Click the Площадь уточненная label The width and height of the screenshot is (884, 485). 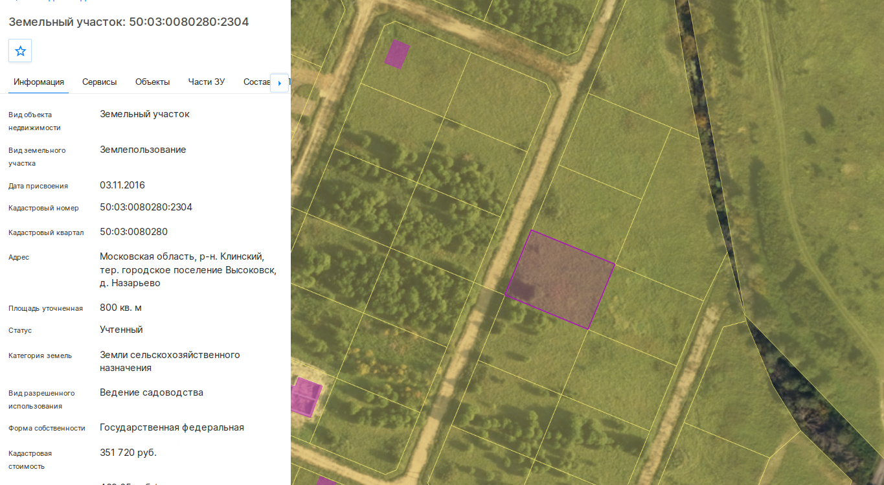point(45,308)
